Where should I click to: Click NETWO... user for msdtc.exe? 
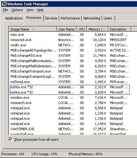[x=66, y=45]
